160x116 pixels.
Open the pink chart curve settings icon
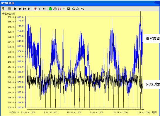click(x=59, y=9)
